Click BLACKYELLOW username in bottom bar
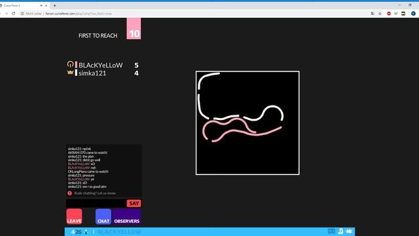419x236 pixels. tap(119, 232)
